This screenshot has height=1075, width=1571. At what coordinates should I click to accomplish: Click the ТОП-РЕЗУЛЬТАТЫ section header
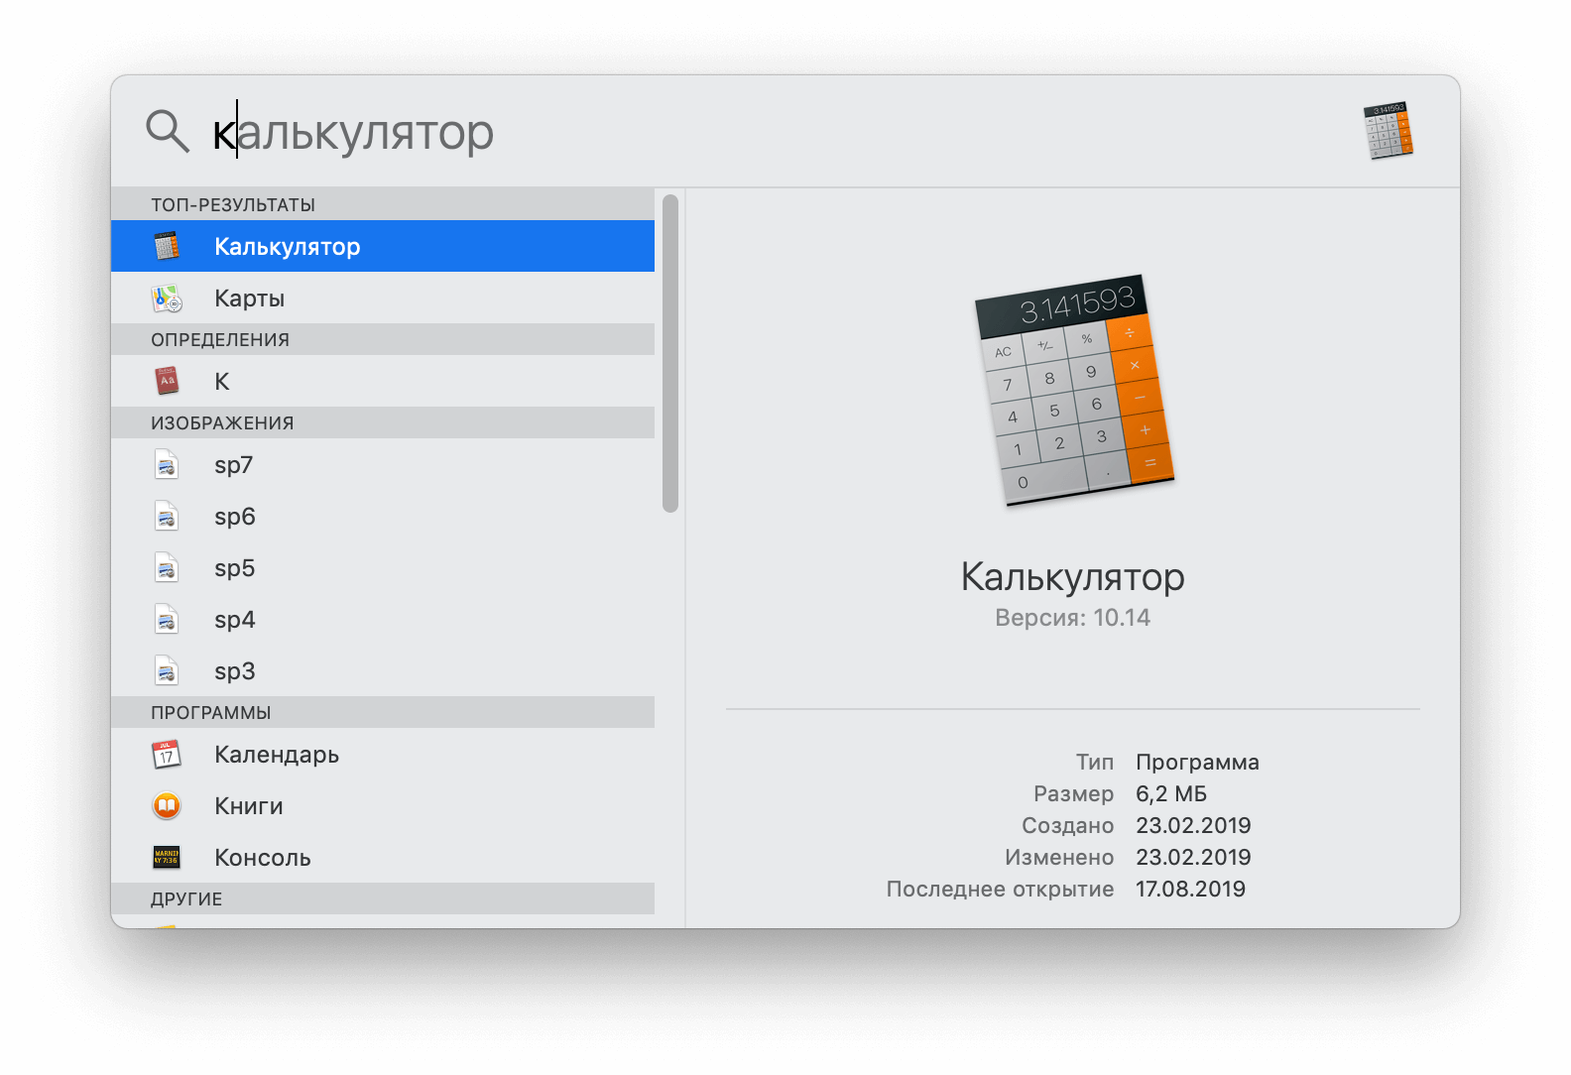(383, 204)
